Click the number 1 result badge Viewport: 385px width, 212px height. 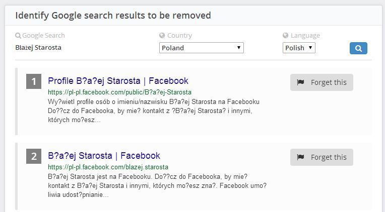pyautogui.click(x=34, y=81)
